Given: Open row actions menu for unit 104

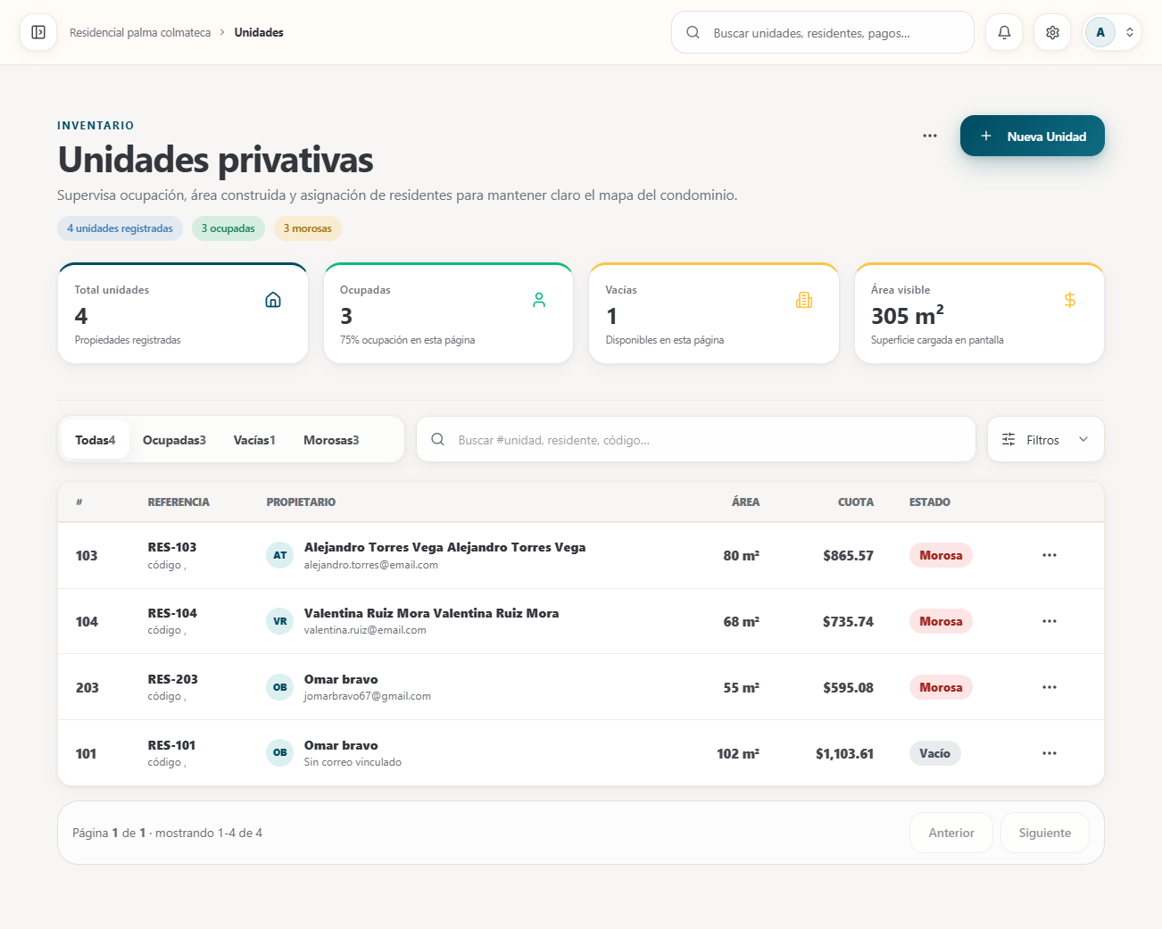Looking at the screenshot, I should [1050, 621].
